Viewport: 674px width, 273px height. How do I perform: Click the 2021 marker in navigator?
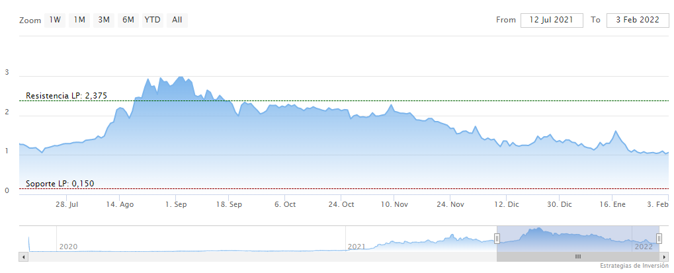[357, 247]
